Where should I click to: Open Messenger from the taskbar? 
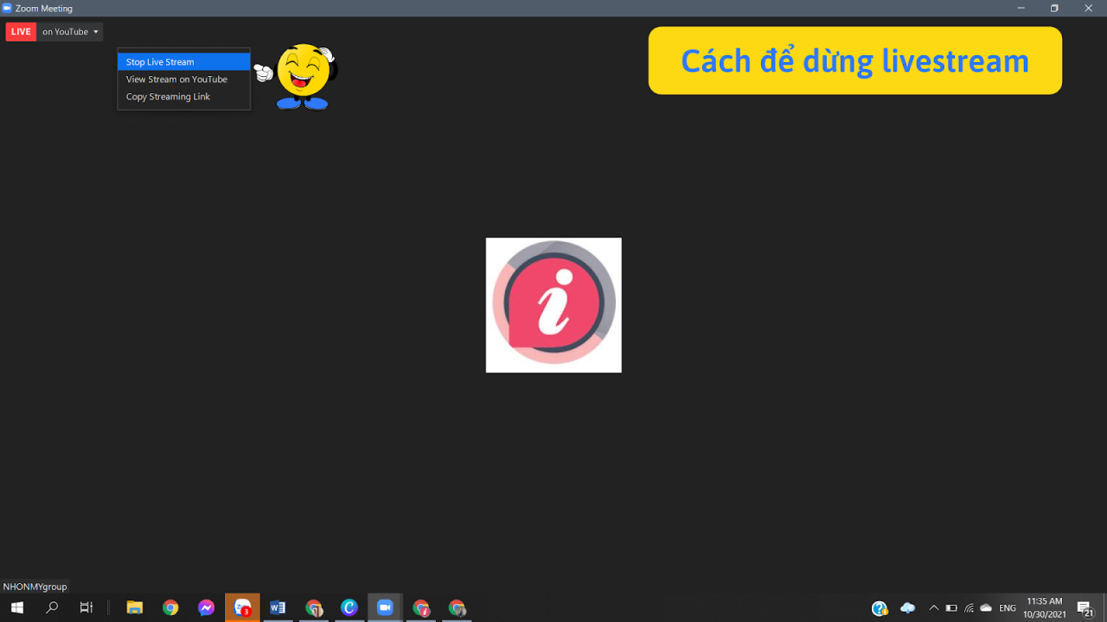(x=206, y=607)
